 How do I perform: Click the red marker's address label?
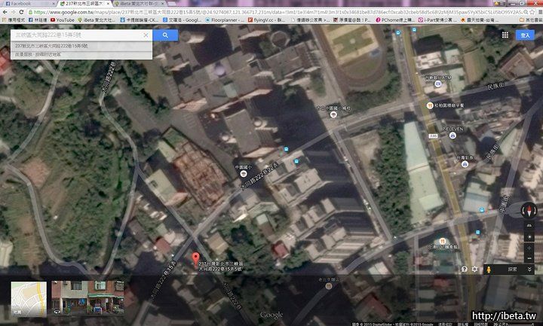(220, 266)
